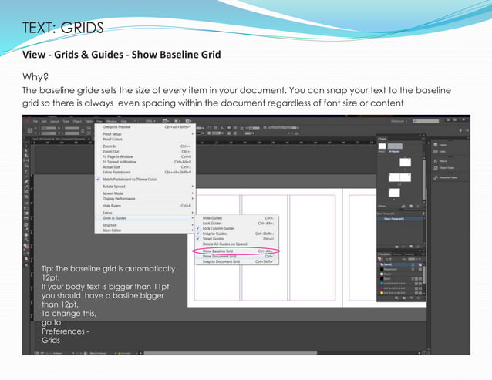Viewport: 492px width, 380px height.
Task: Expand the Rotate Spread submenu
Action: (x=145, y=187)
